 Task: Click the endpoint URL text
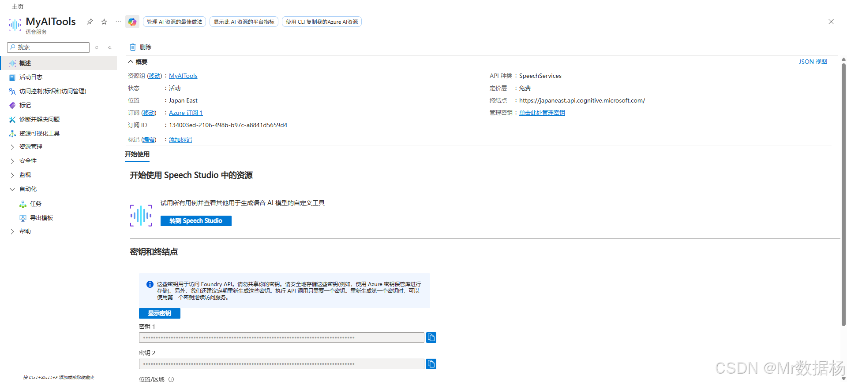582,100
